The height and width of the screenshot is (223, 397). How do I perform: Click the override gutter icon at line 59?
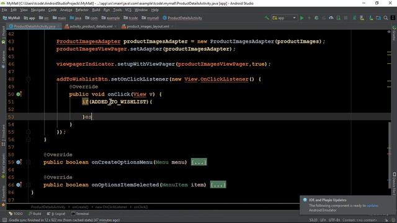[19, 162]
